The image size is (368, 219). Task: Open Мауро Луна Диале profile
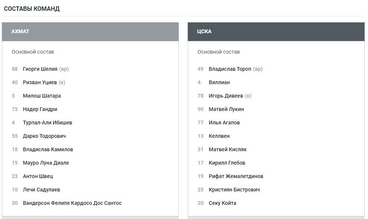coord(46,163)
